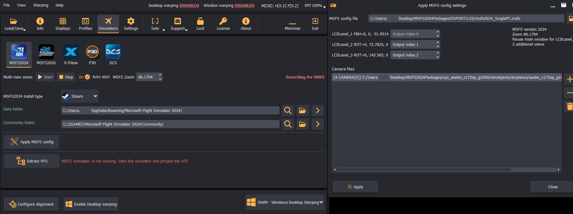This screenshot has width=573, height=214.
Task: Click the Data folder path field
Action: click(x=170, y=110)
